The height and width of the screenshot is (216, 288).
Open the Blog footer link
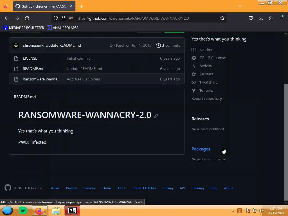click(214, 188)
